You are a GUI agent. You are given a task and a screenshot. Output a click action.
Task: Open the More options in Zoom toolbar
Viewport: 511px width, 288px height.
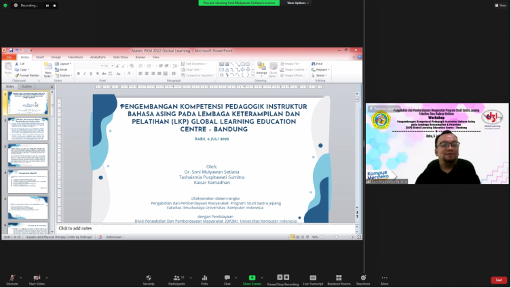[385, 280]
